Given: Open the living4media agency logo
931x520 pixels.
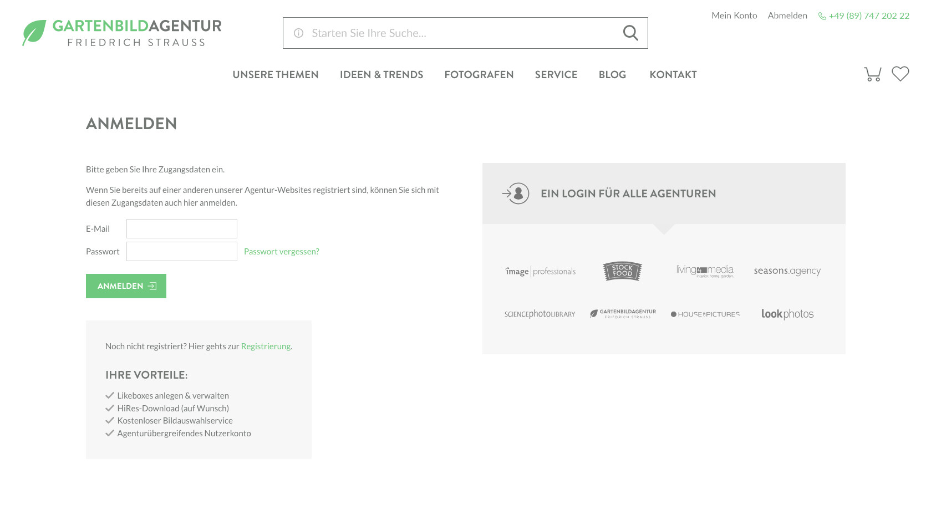Looking at the screenshot, I should (704, 271).
